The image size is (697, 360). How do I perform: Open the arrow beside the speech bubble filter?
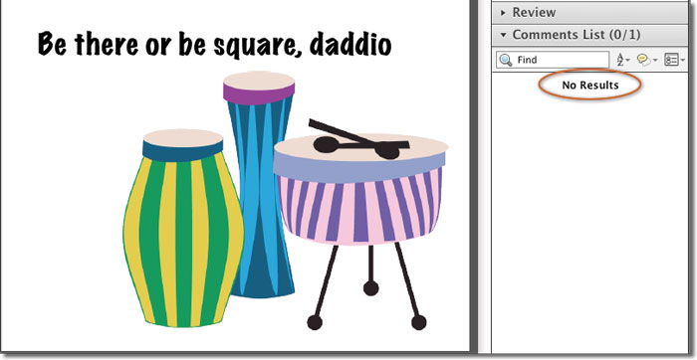(655, 61)
